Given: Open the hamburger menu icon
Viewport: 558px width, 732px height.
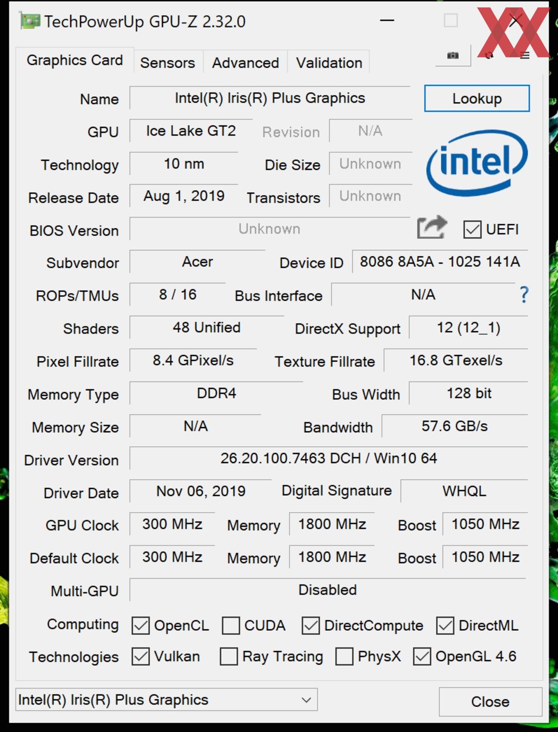Looking at the screenshot, I should click(525, 55).
